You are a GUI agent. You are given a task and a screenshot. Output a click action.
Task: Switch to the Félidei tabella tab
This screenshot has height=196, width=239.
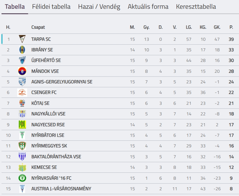pos(51,7)
